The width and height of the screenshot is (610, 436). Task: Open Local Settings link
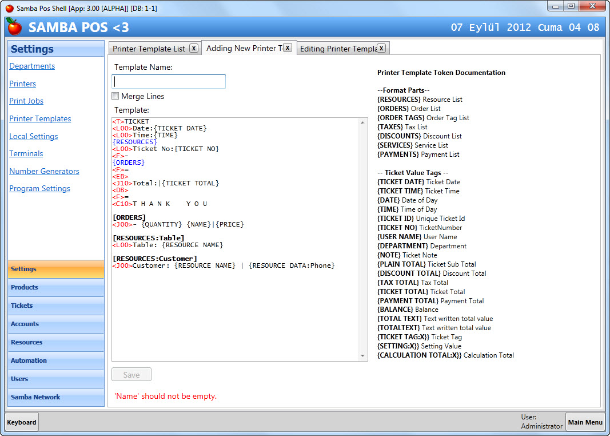click(x=34, y=136)
